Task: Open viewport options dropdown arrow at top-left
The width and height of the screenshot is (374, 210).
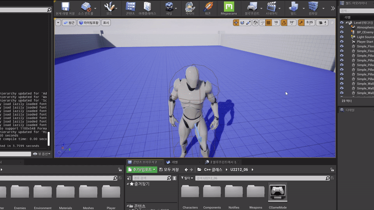Action: coord(58,22)
